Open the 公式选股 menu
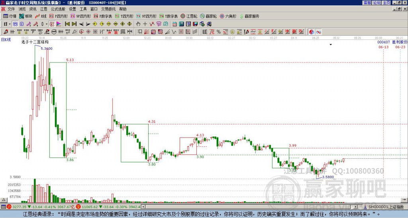Viewport: 408px width, 218px height. (58, 9)
